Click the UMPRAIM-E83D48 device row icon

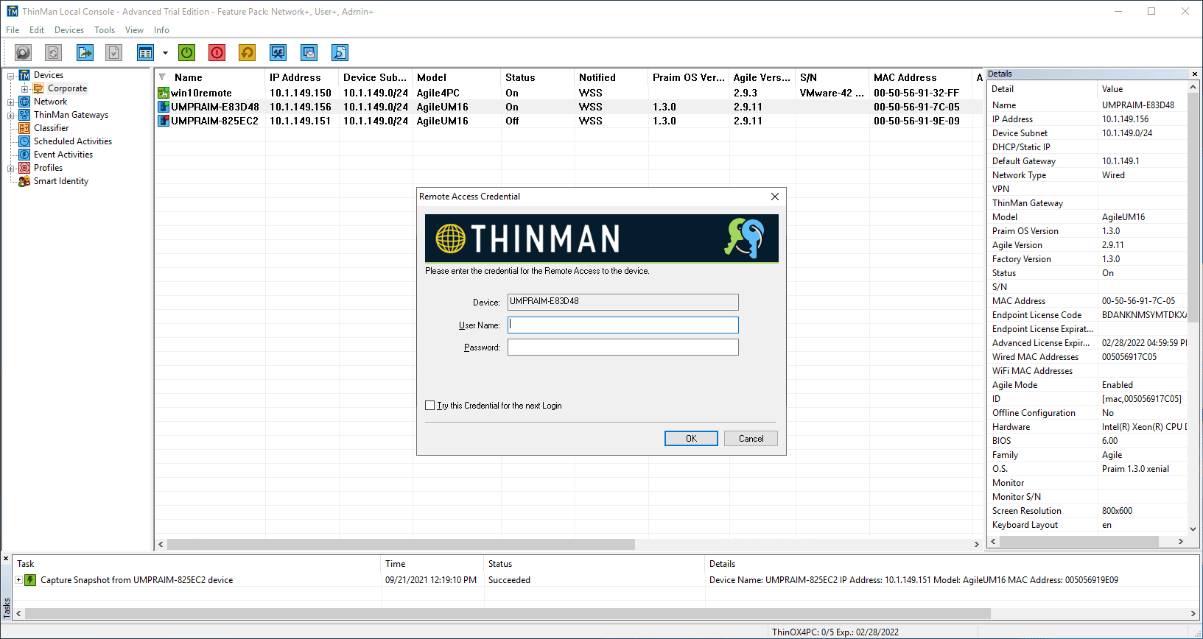point(164,107)
